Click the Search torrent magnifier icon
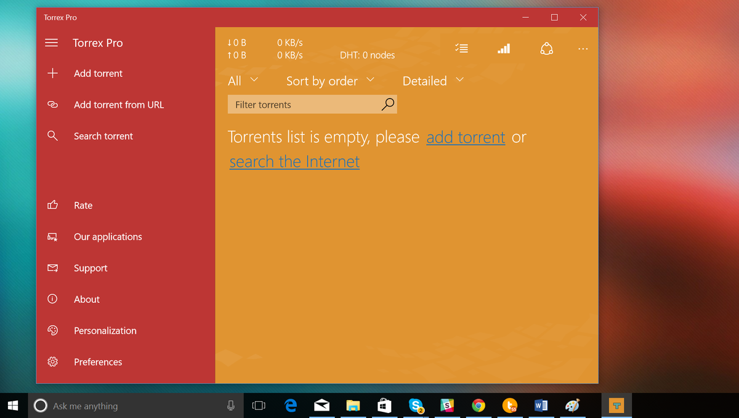 click(x=52, y=135)
